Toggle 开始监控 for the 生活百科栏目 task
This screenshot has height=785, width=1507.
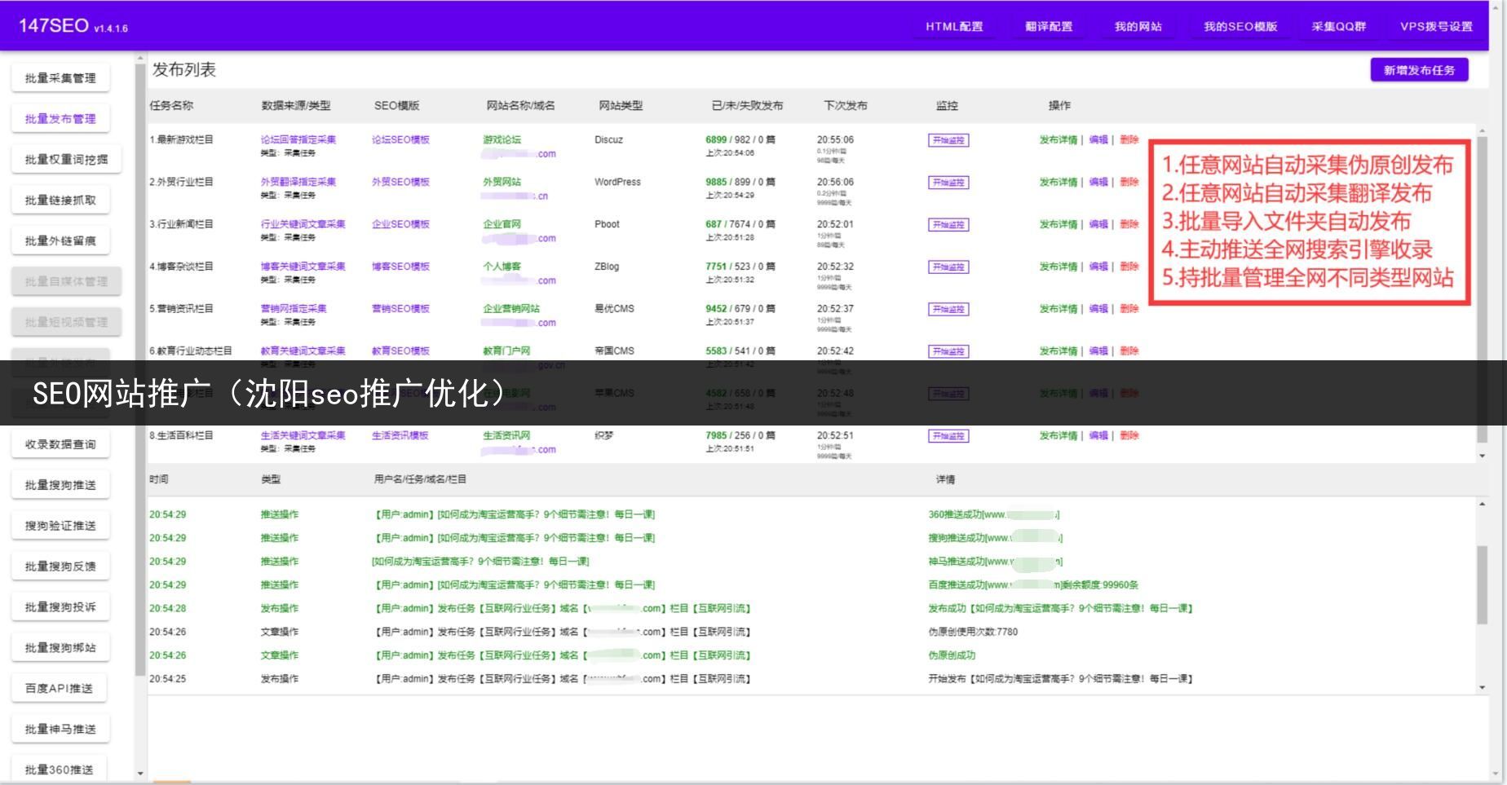point(948,436)
